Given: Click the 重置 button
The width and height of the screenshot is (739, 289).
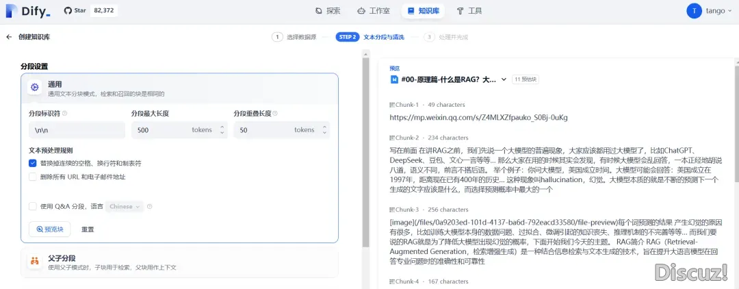Looking at the screenshot, I should point(88,229).
